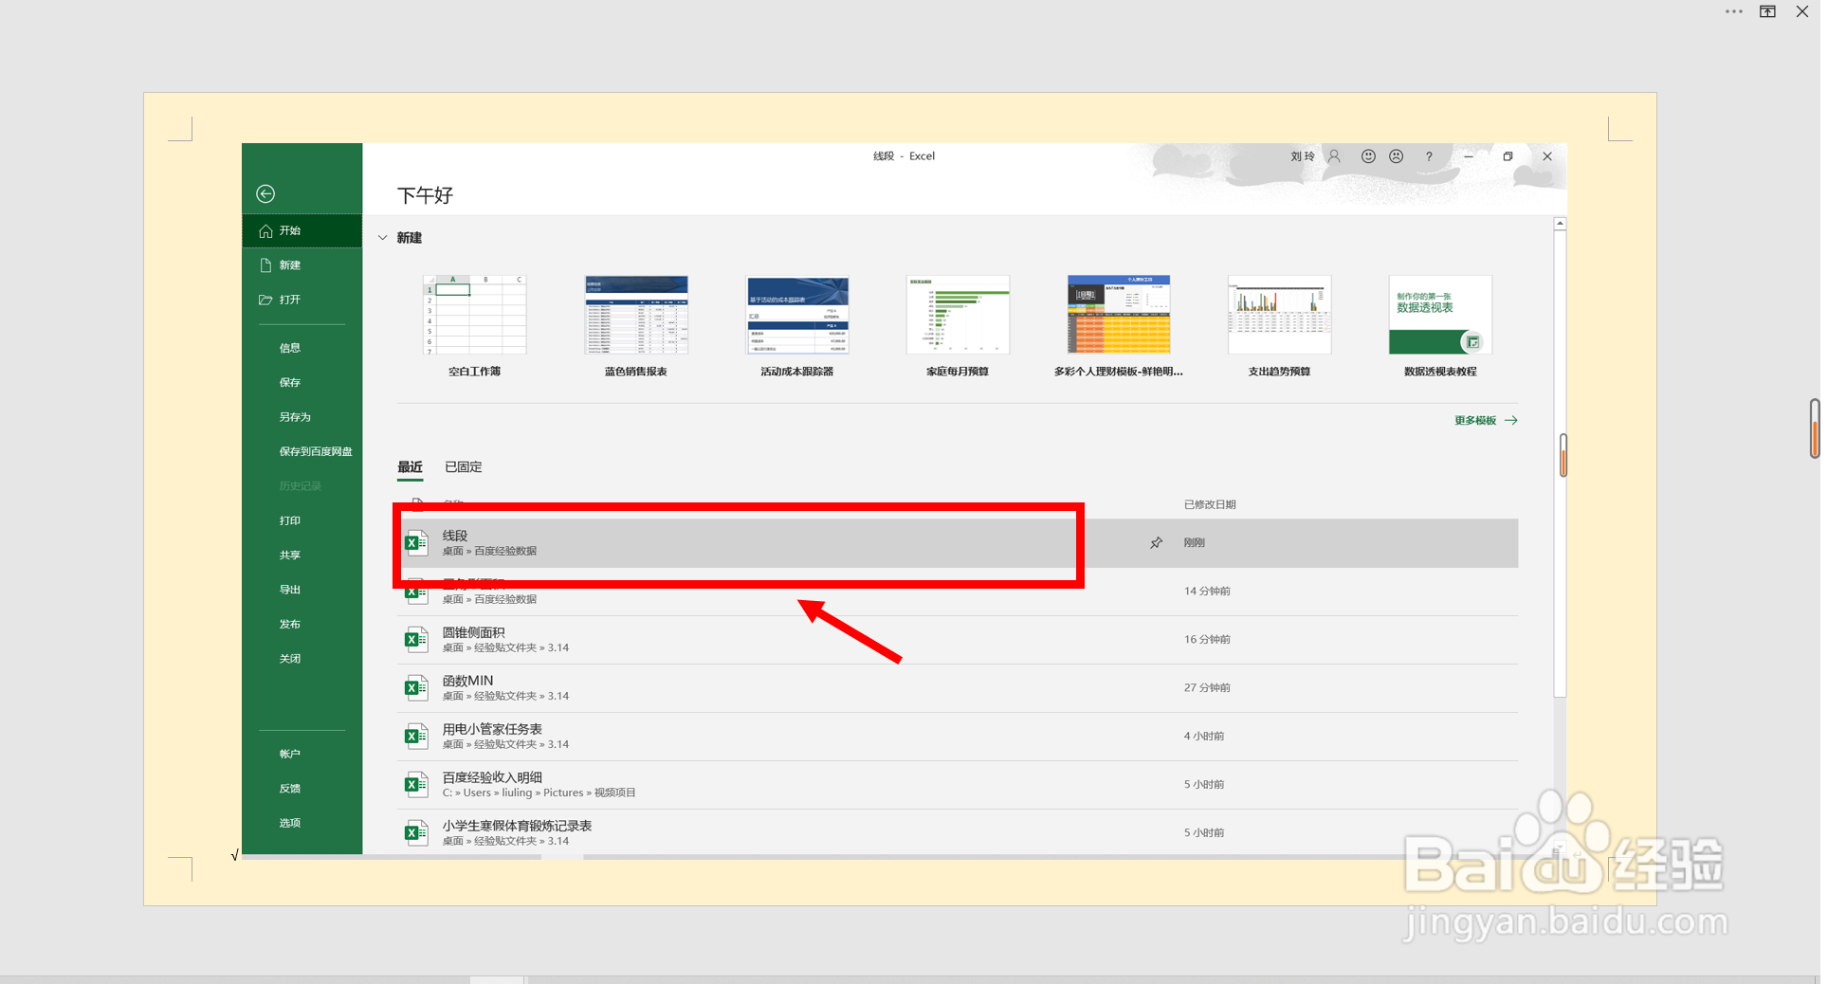The width and height of the screenshot is (1828, 984).
Task: Click the user account name 刘玲
Action: coord(1303,156)
